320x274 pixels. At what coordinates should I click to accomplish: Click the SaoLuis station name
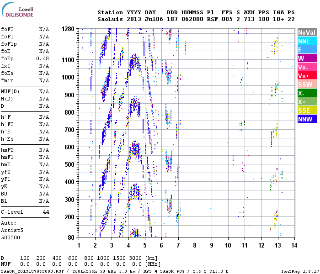pyautogui.click(x=110, y=19)
